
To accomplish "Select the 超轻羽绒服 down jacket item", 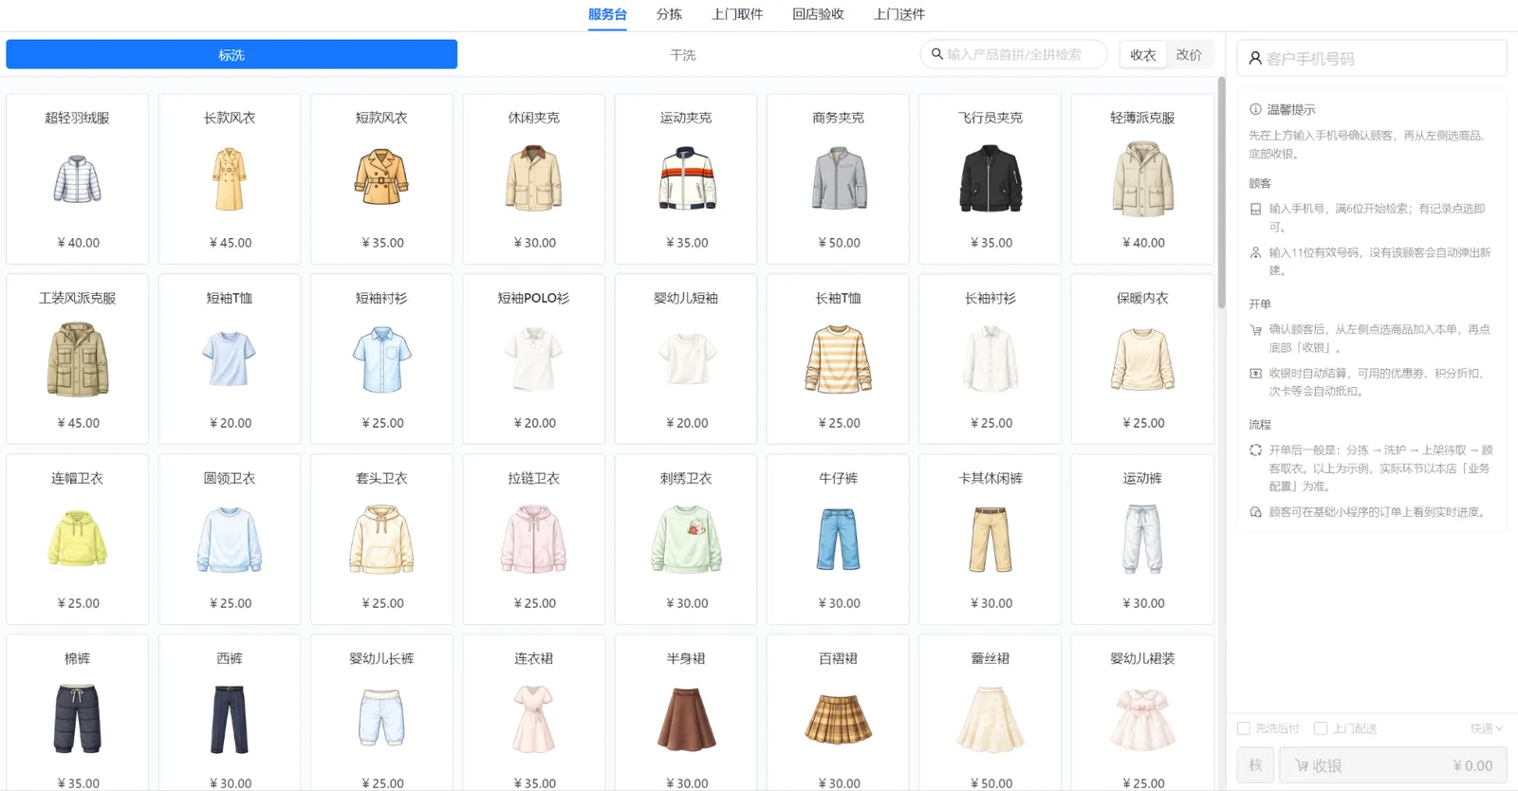I will [x=77, y=178].
